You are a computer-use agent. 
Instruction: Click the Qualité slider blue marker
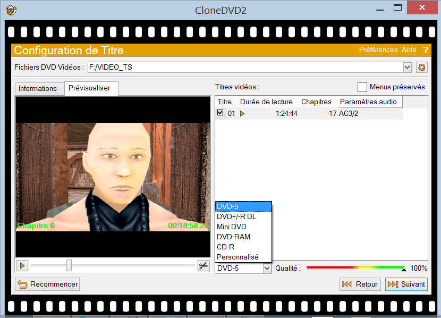(x=404, y=270)
